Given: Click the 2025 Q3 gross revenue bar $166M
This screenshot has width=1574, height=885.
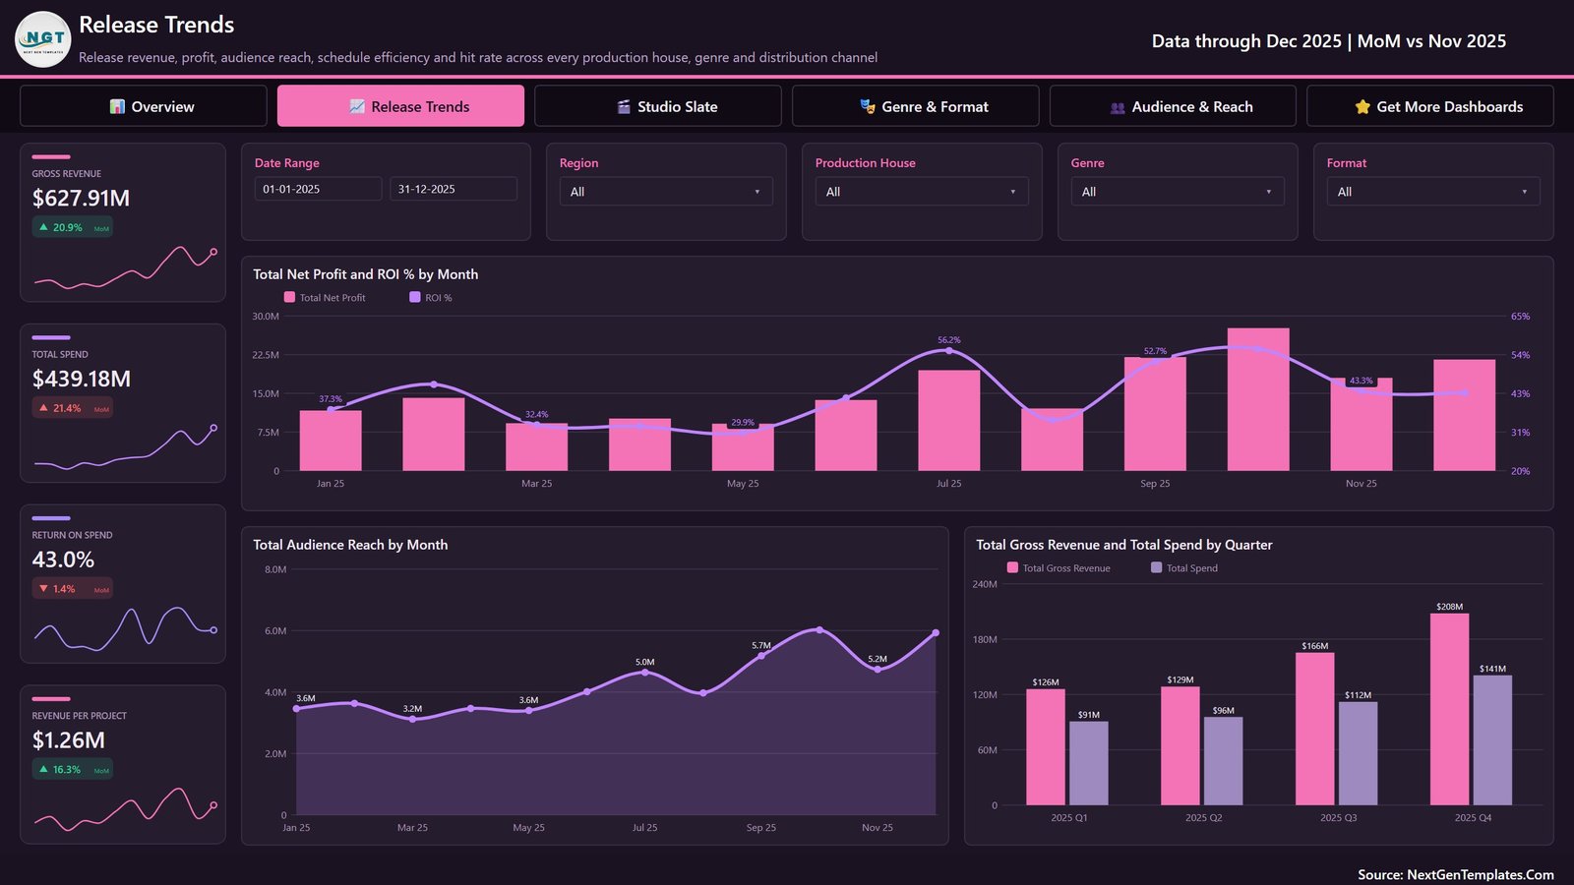Looking at the screenshot, I should pos(1315,729).
